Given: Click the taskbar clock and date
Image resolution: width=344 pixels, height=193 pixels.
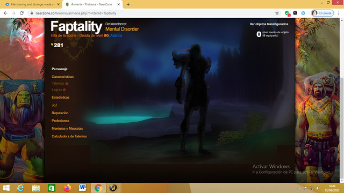Looking at the screenshot, I should (x=332, y=188).
